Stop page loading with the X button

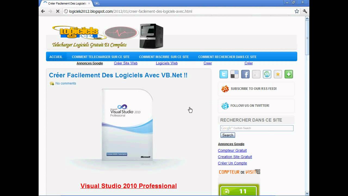(58, 11)
